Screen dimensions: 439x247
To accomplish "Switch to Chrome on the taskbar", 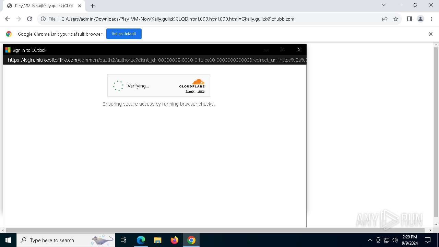I will (x=191, y=240).
